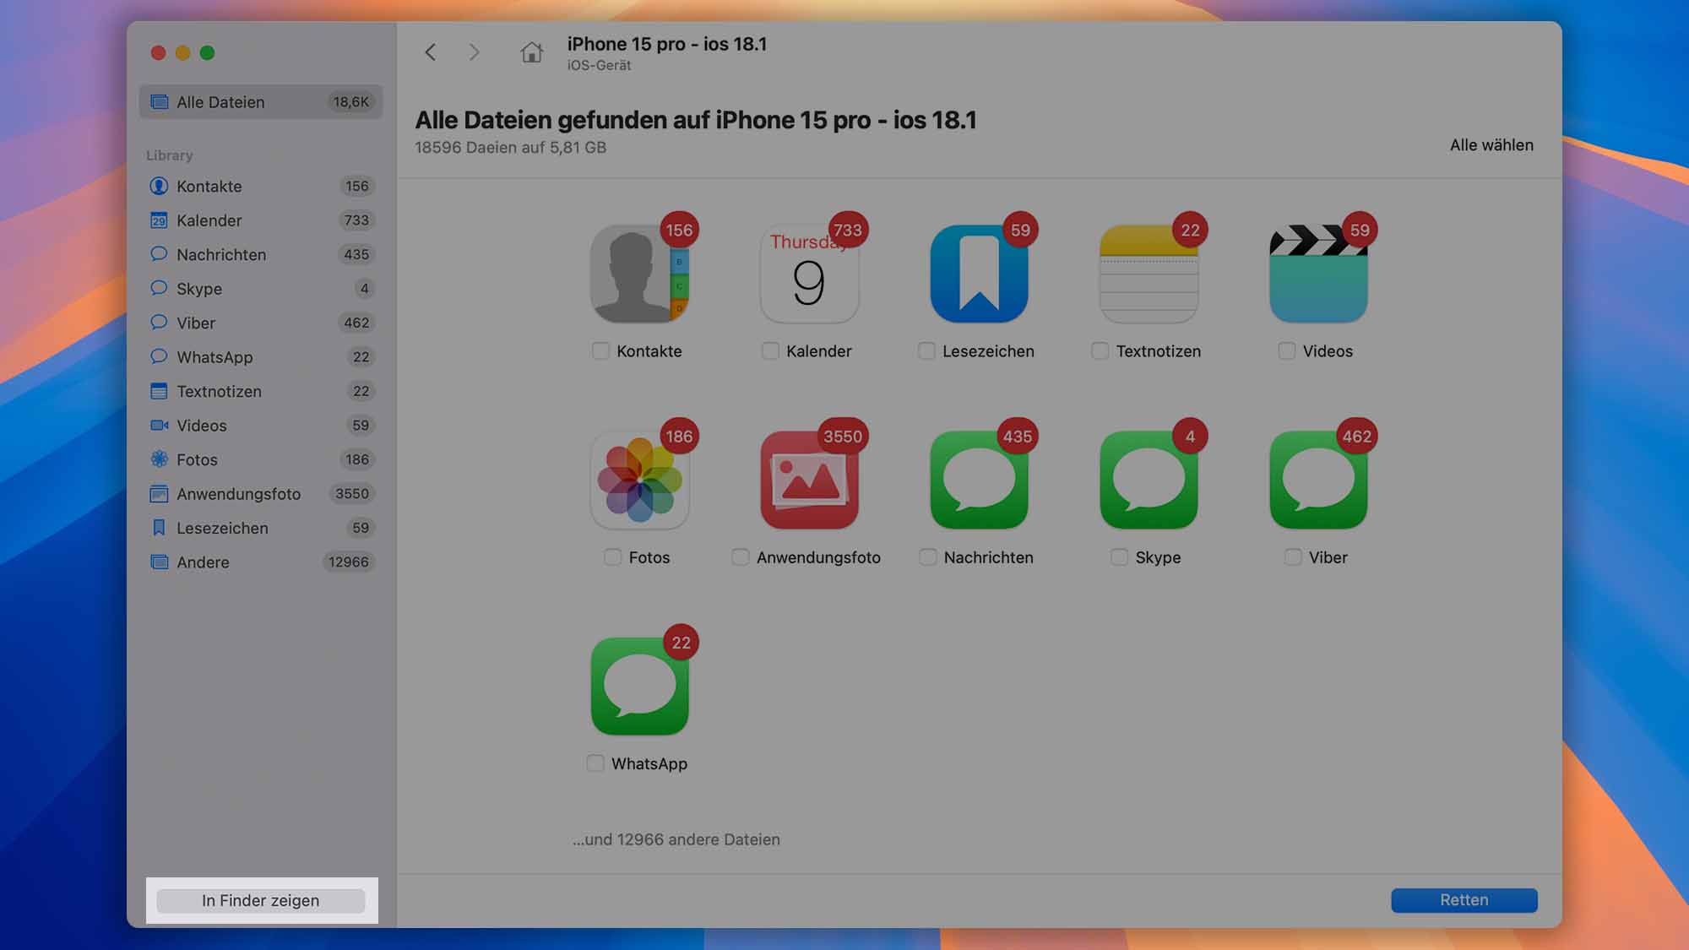Open the Viber green bubble icon
Screen dimensions: 1689x950
click(1319, 480)
